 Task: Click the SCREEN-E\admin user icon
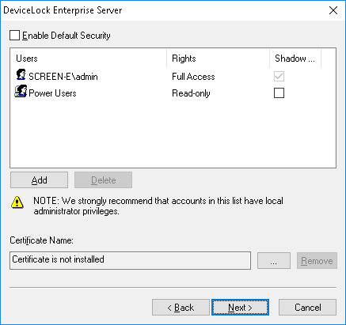21,75
